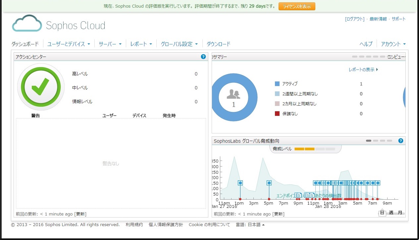
Task: Click the 脅威レベル indicator bar
Action: point(315,149)
